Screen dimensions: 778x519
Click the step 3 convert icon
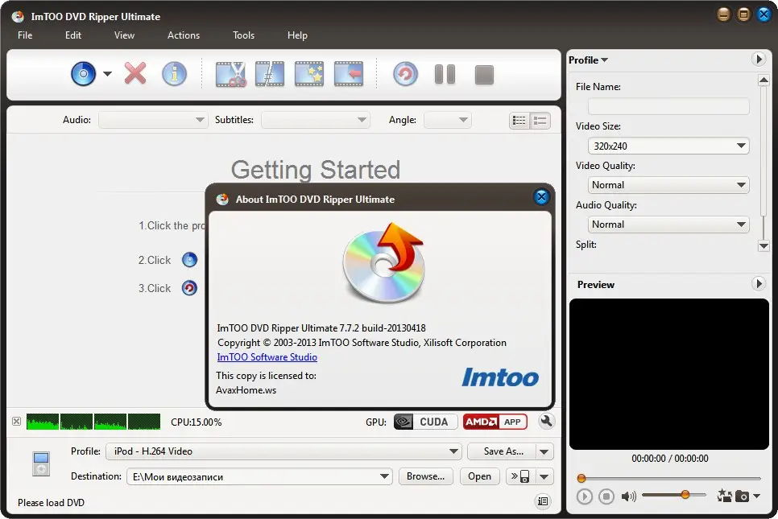(x=189, y=288)
